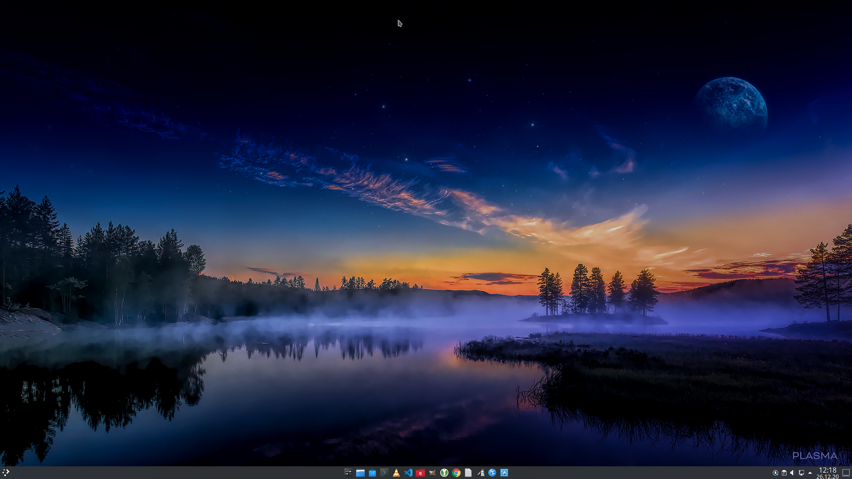Open the blank document icon

(468, 472)
